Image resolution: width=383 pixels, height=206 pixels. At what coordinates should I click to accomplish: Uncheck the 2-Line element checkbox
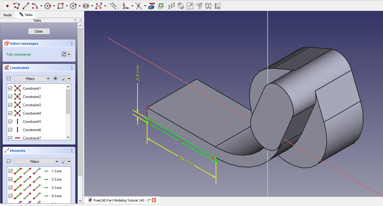(10, 179)
